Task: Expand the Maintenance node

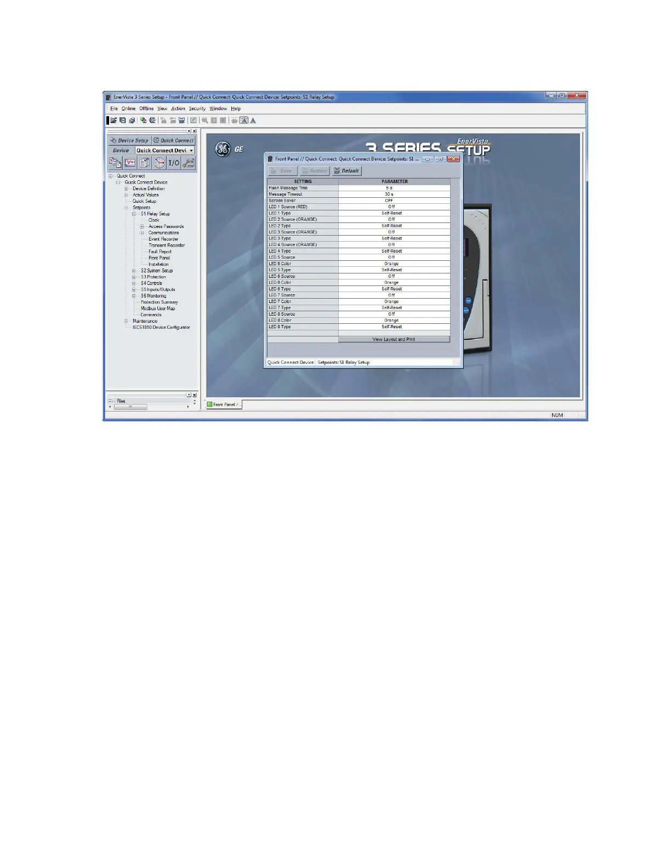Action: pos(126,321)
